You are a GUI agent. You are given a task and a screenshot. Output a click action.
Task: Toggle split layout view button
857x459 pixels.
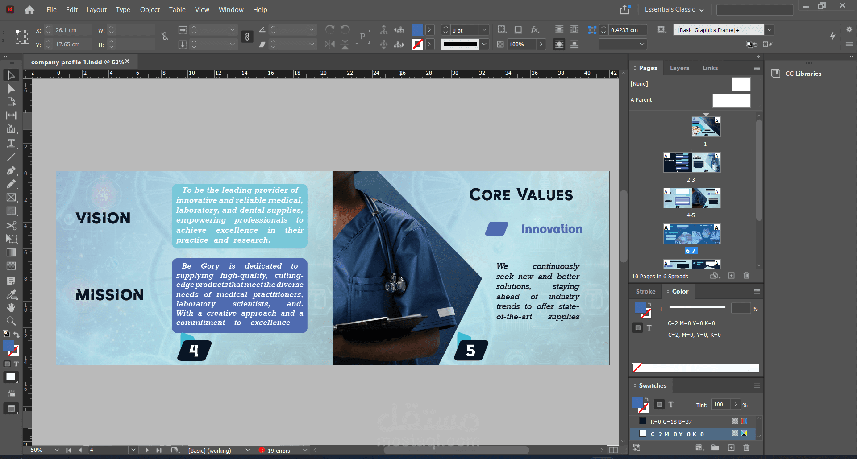pos(614,450)
